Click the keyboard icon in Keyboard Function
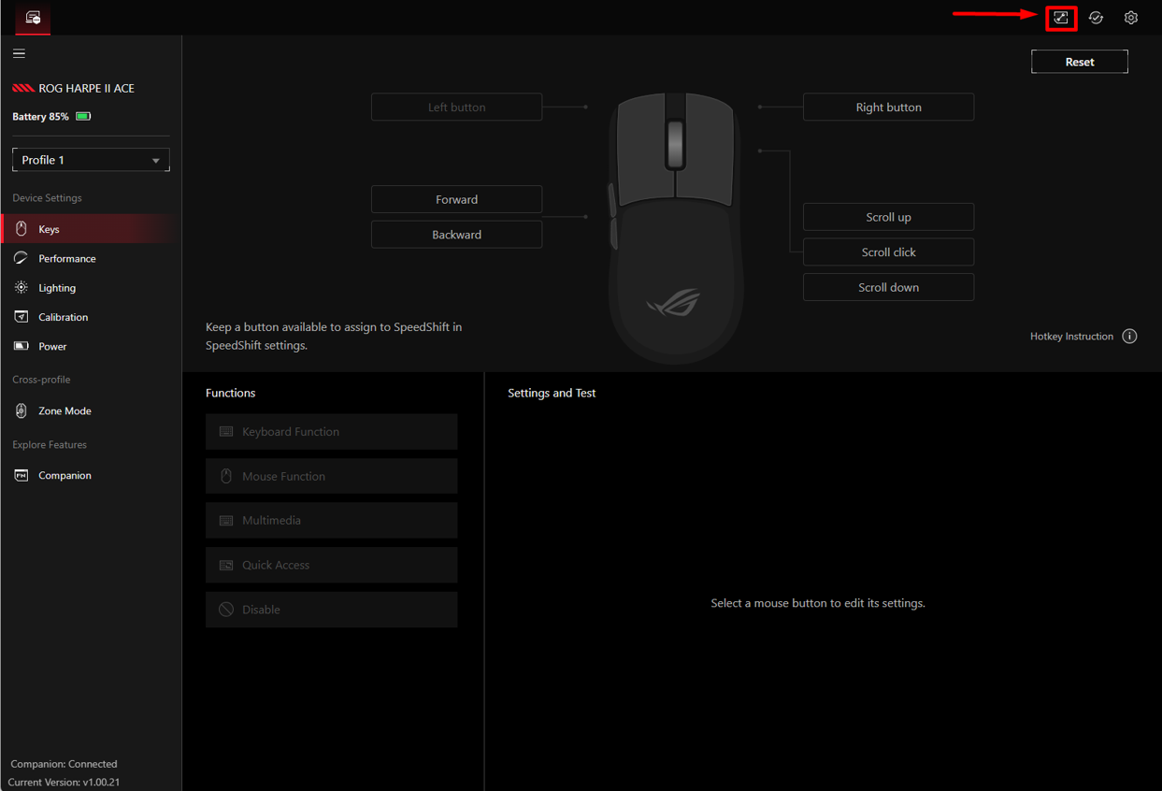The width and height of the screenshot is (1162, 791). point(226,432)
